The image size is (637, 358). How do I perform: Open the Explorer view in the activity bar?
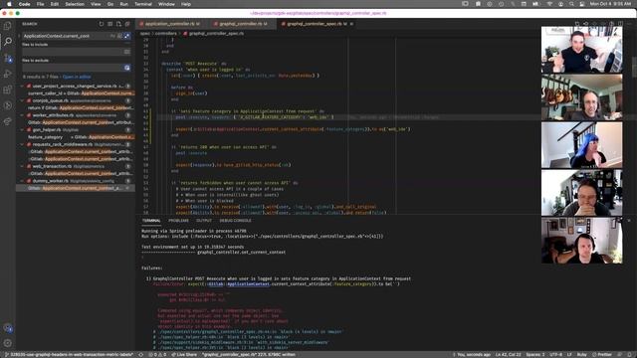tap(7, 26)
